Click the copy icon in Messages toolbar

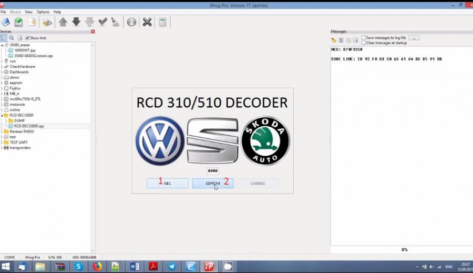[348, 40]
